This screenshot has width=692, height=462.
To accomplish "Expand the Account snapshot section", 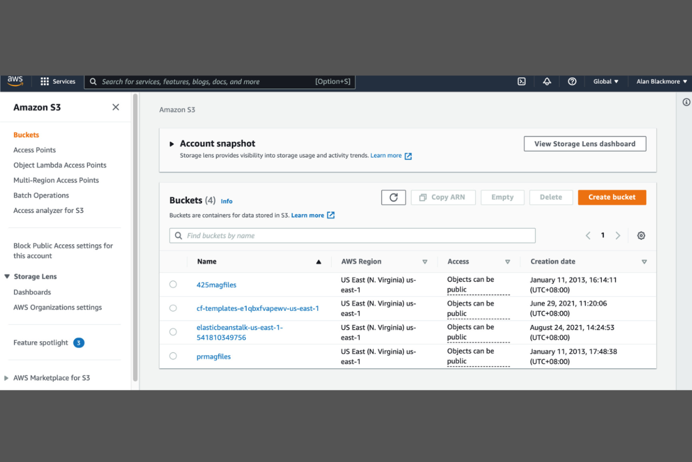I will 172,144.
